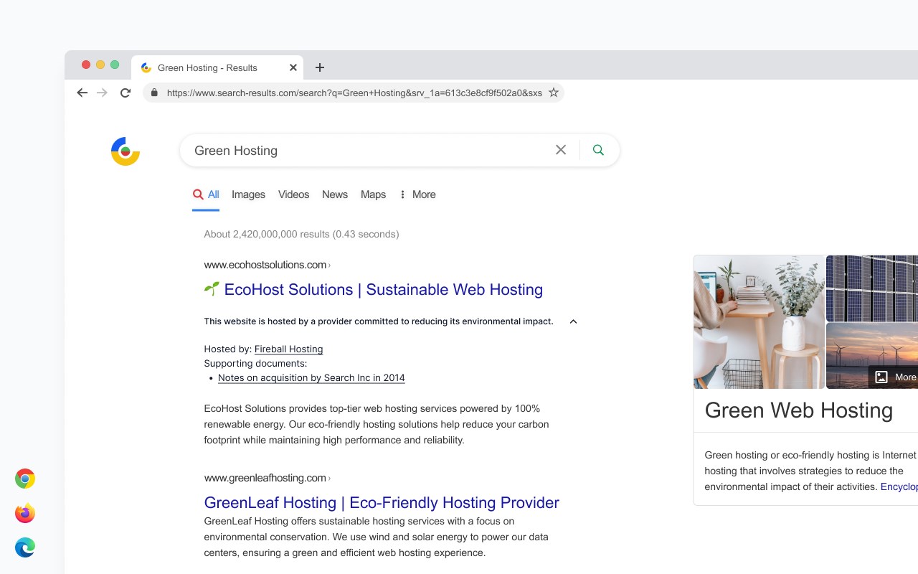
Task: Close the Green Hosting - Results tab
Action: coord(293,67)
